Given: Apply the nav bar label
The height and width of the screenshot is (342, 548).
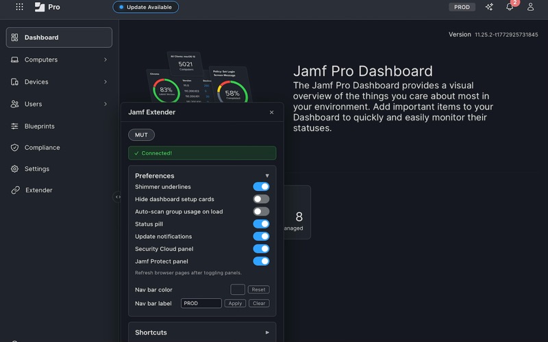Looking at the screenshot, I should point(235,304).
